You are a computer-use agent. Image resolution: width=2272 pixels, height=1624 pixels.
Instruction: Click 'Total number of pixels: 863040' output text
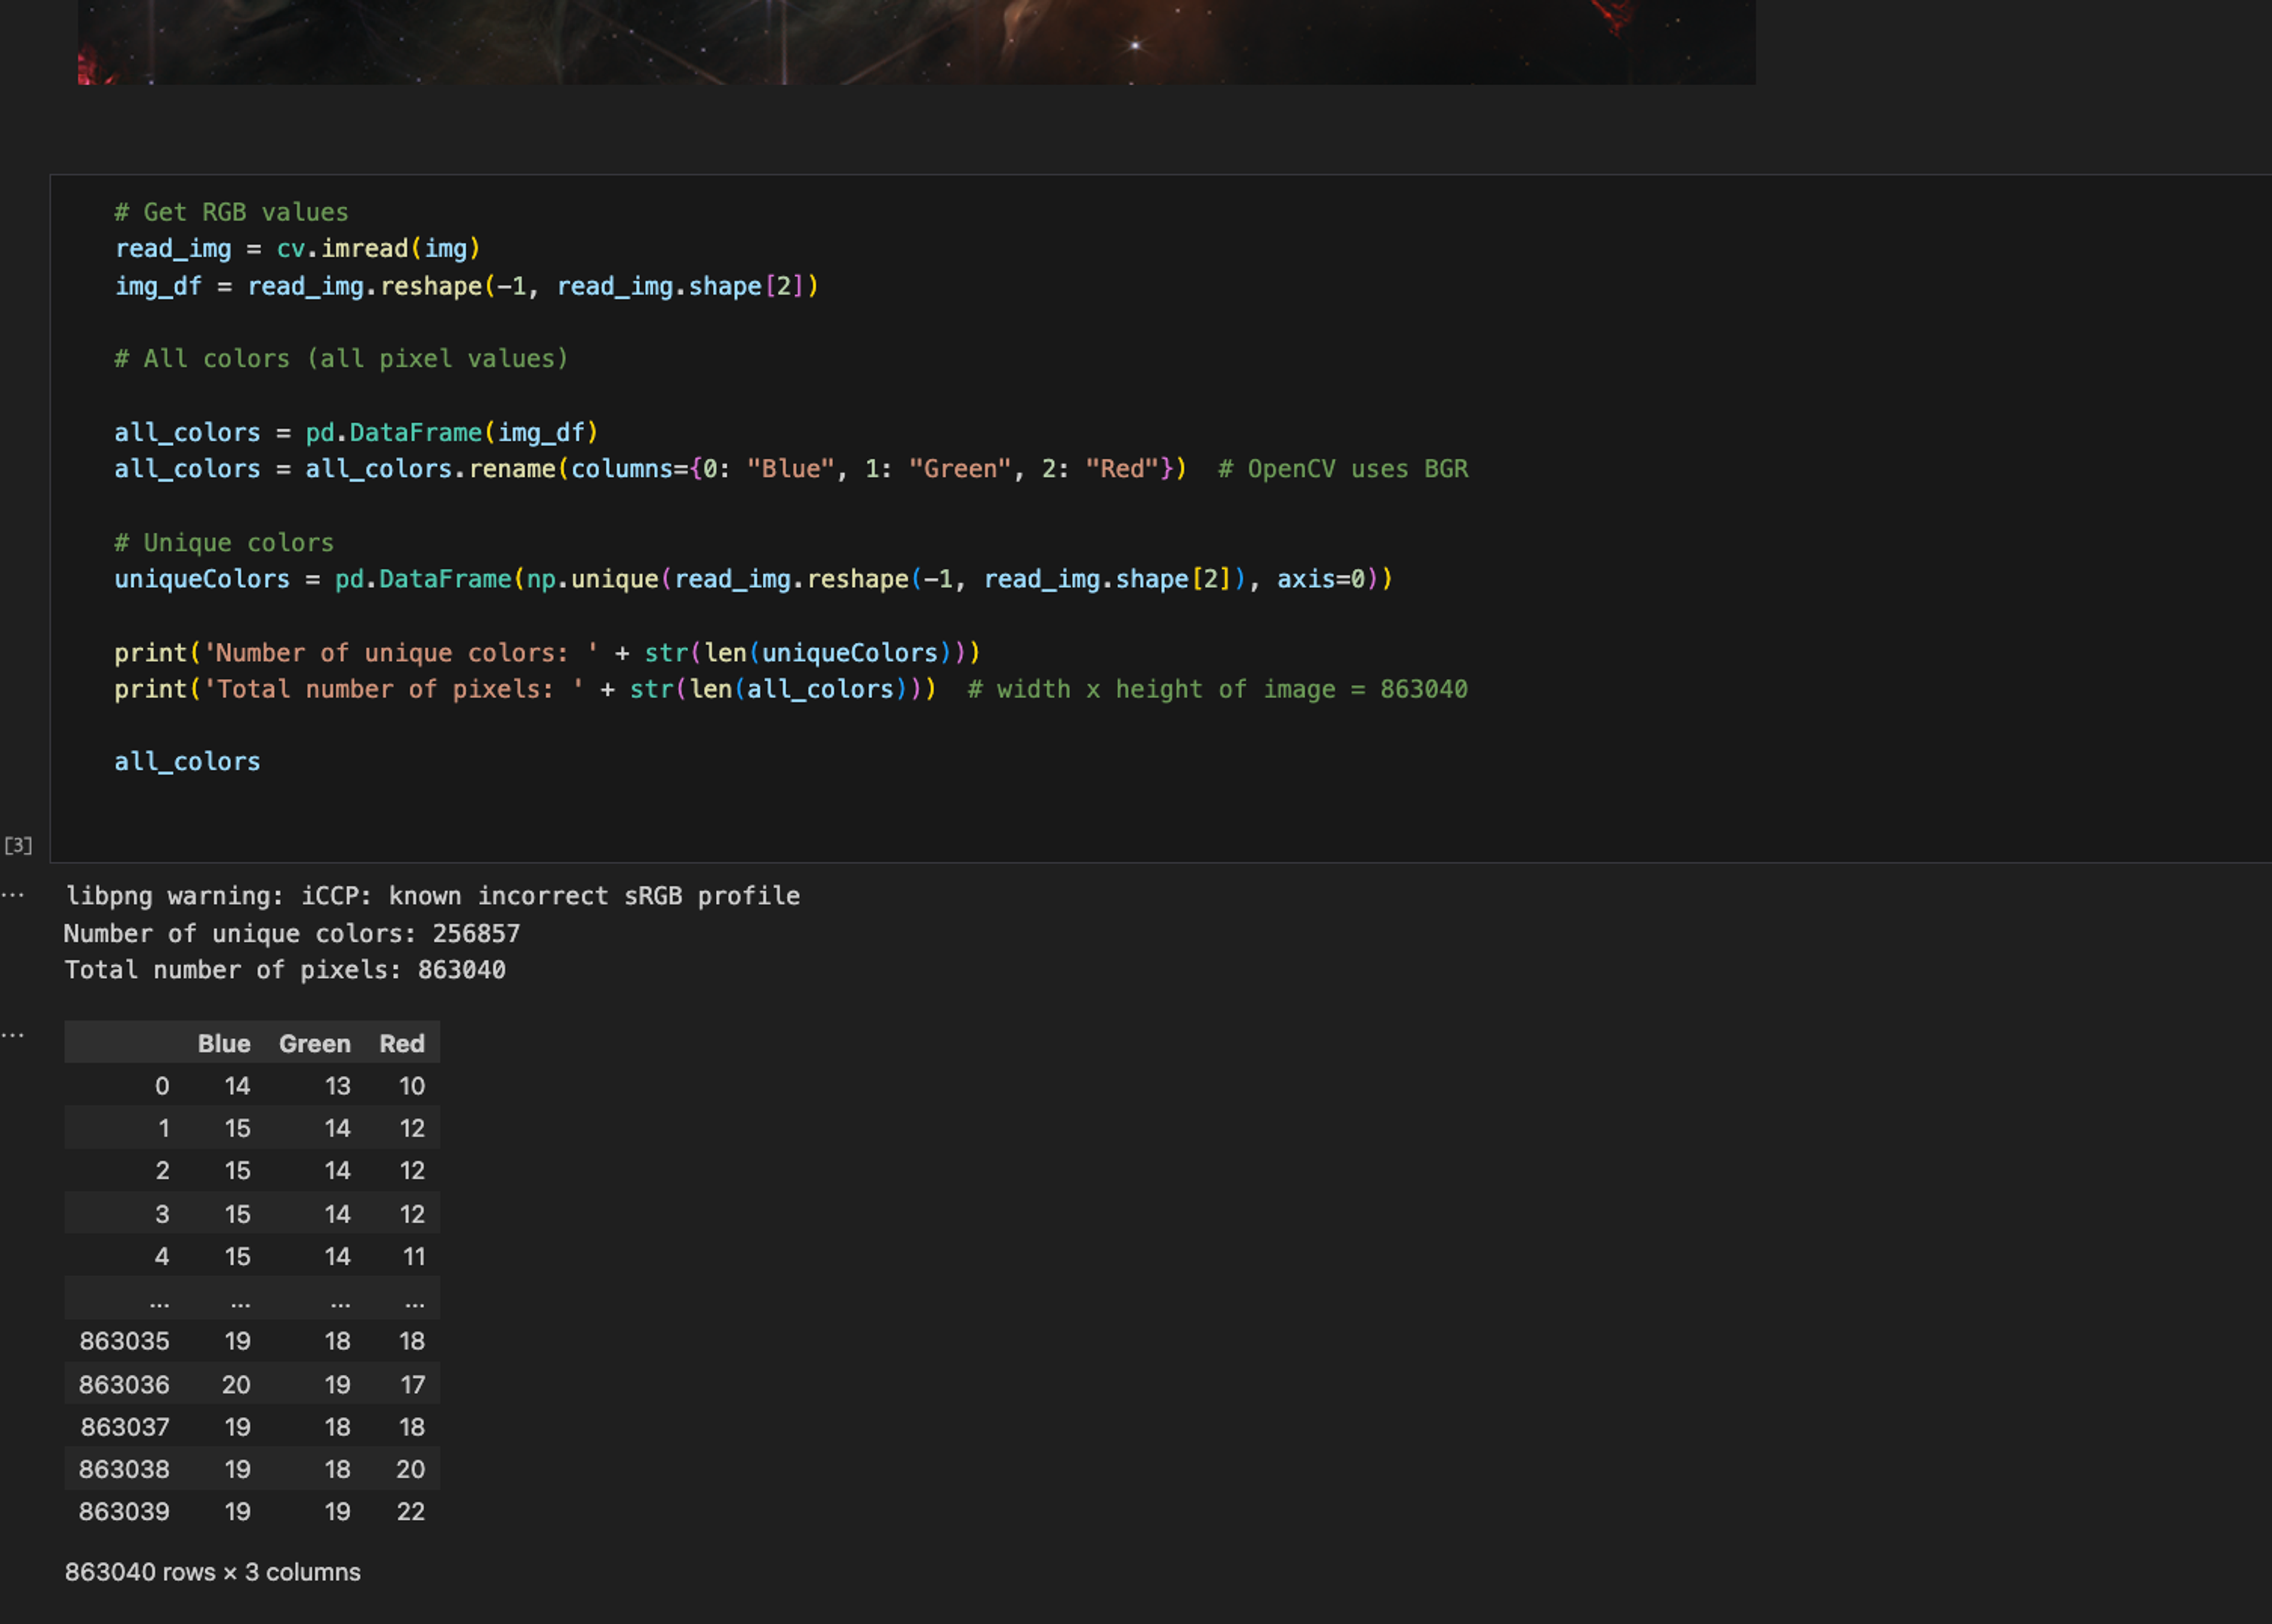tap(285, 970)
